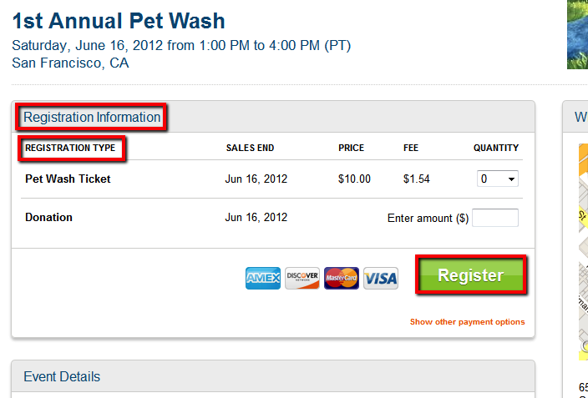This screenshot has height=398, width=588.
Task: Show other payment options link
Action: (467, 322)
